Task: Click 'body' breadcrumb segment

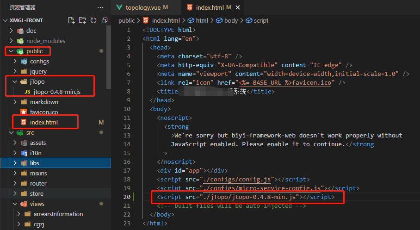Action: (x=231, y=21)
